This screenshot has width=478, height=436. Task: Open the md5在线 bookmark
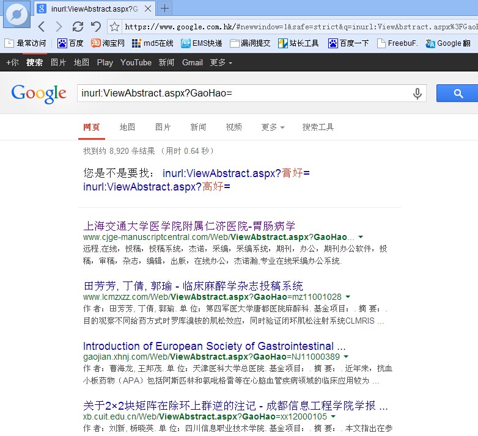click(x=152, y=43)
